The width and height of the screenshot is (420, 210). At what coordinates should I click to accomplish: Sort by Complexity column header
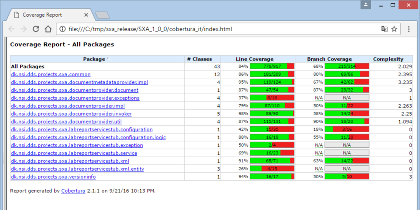(388, 59)
